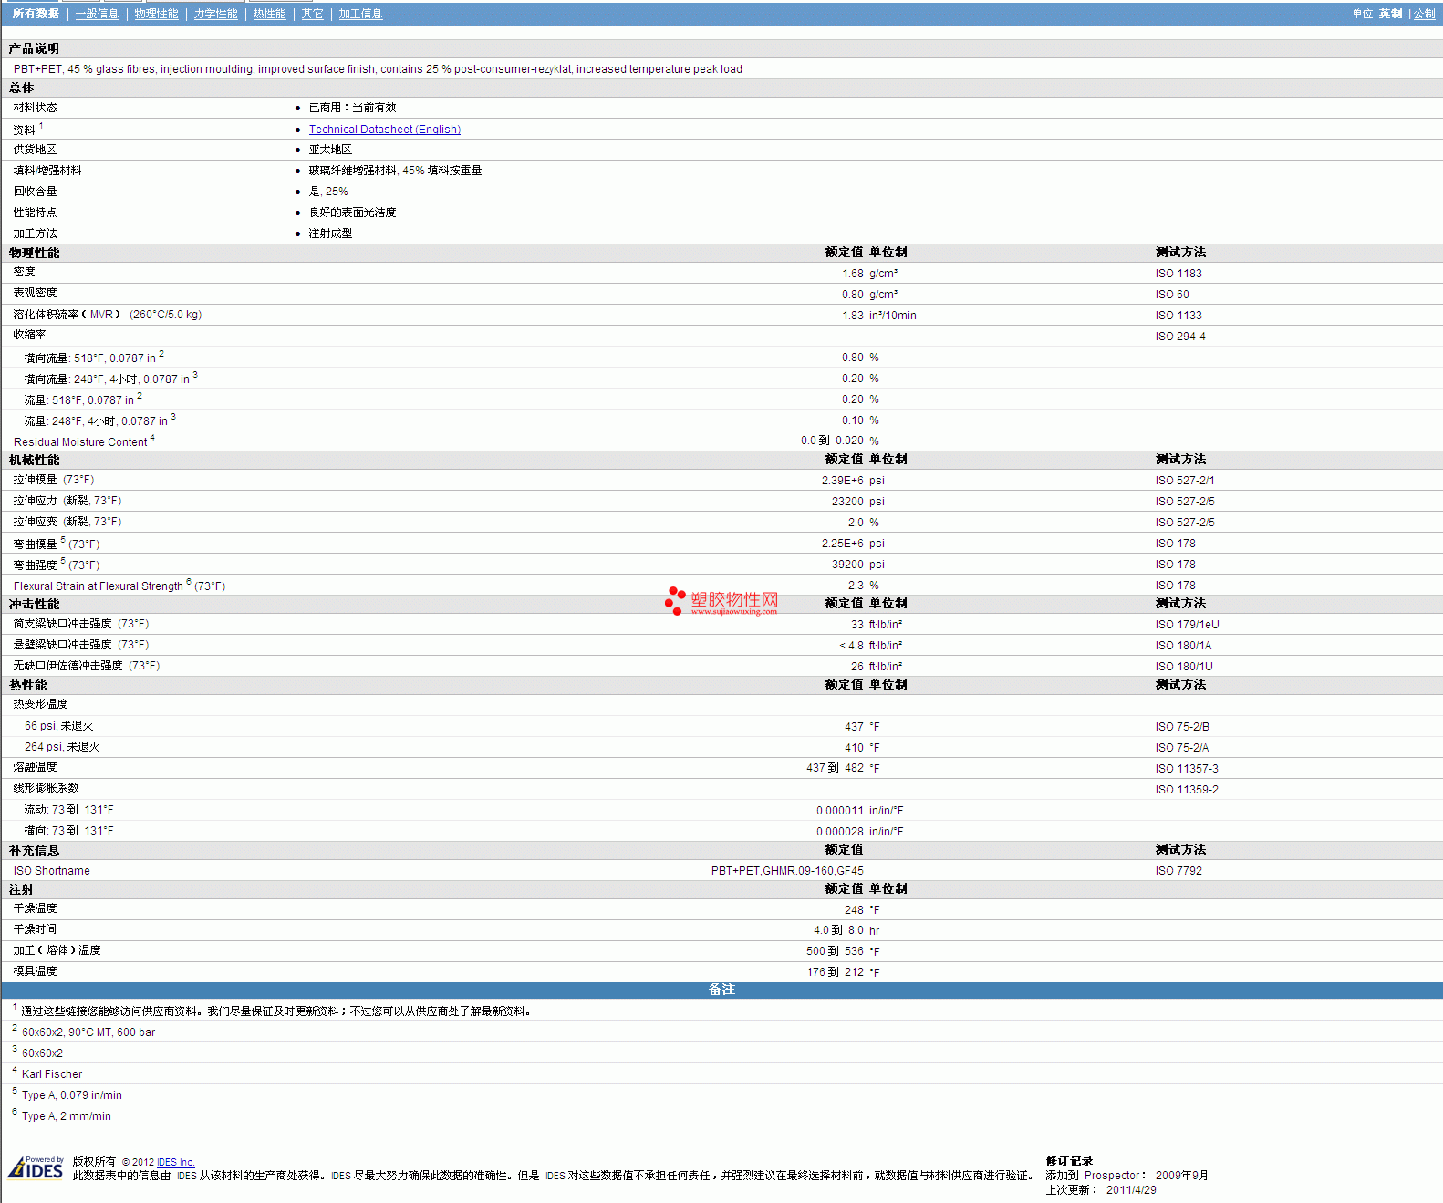Select the 力学性能 tab
1443x1203 pixels.
215,14
